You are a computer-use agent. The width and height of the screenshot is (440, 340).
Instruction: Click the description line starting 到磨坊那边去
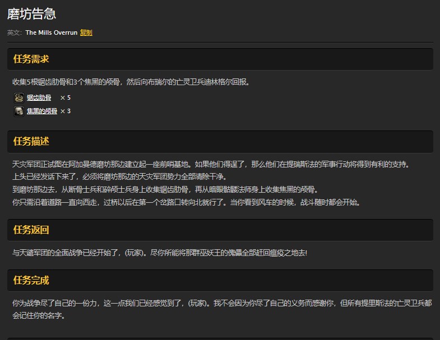[x=165, y=189]
